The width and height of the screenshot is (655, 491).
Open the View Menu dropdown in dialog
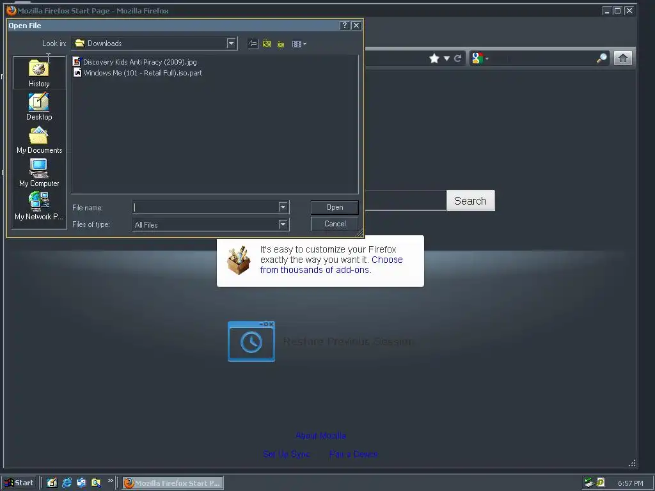[x=299, y=44]
